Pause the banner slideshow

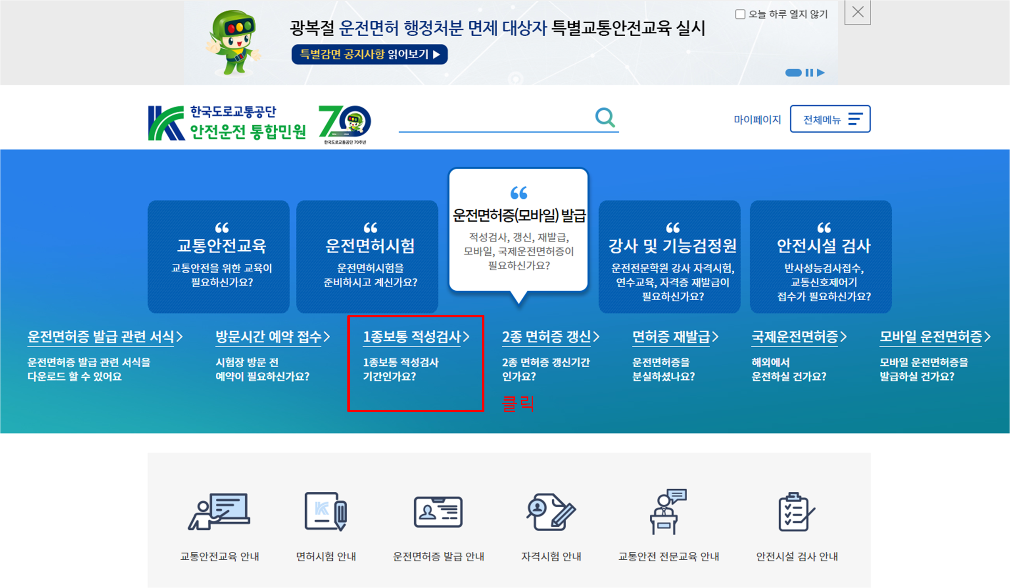point(808,72)
